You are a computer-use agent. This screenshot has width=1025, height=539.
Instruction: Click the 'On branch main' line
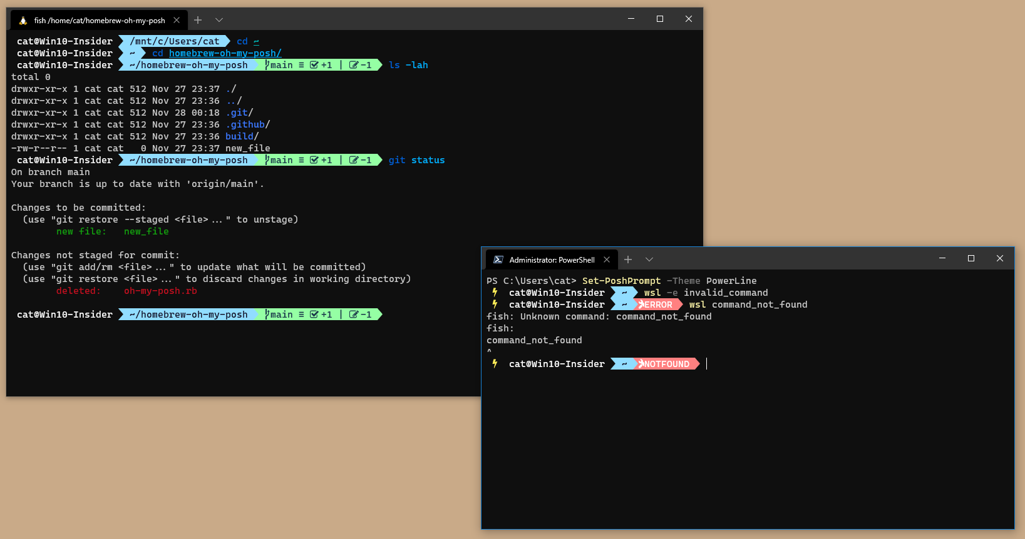(x=51, y=172)
